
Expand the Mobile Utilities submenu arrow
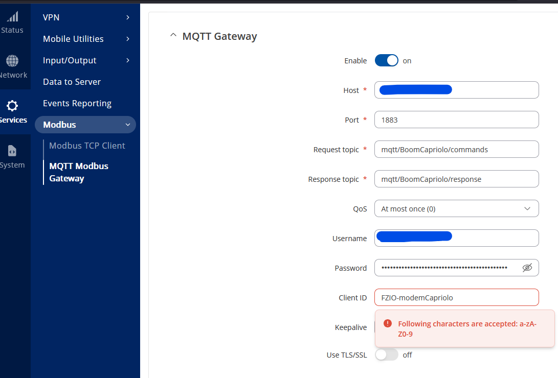point(128,39)
